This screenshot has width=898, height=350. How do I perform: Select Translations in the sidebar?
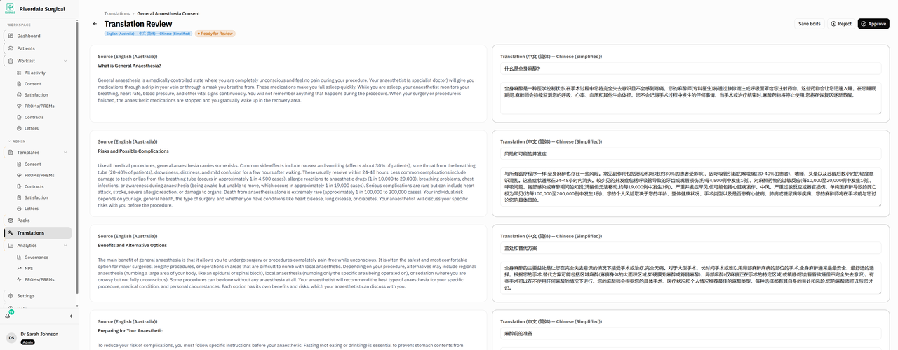[x=38, y=233]
